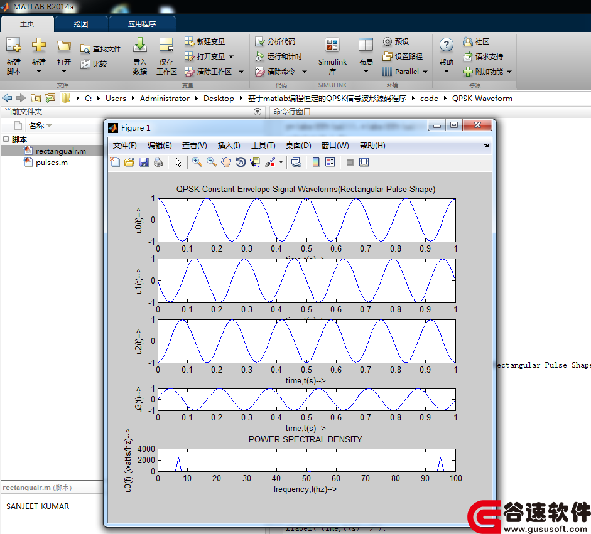Toggle Insert Legend in Figure 1
The width and height of the screenshot is (591, 534).
(330, 163)
